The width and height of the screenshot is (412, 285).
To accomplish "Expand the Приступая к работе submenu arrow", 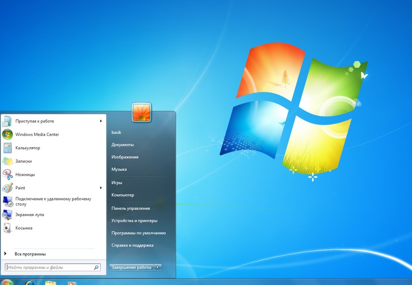I will (x=101, y=121).
